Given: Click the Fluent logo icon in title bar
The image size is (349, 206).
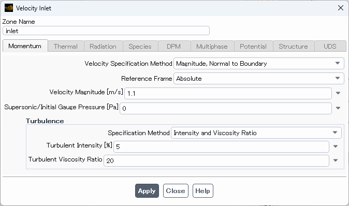Looking at the screenshot, I should click(x=9, y=8).
